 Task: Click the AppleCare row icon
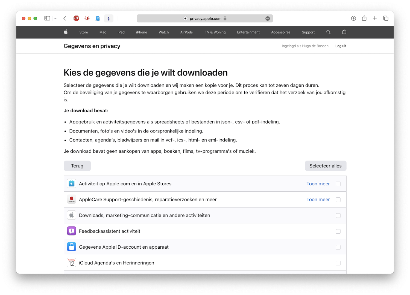[71, 199]
